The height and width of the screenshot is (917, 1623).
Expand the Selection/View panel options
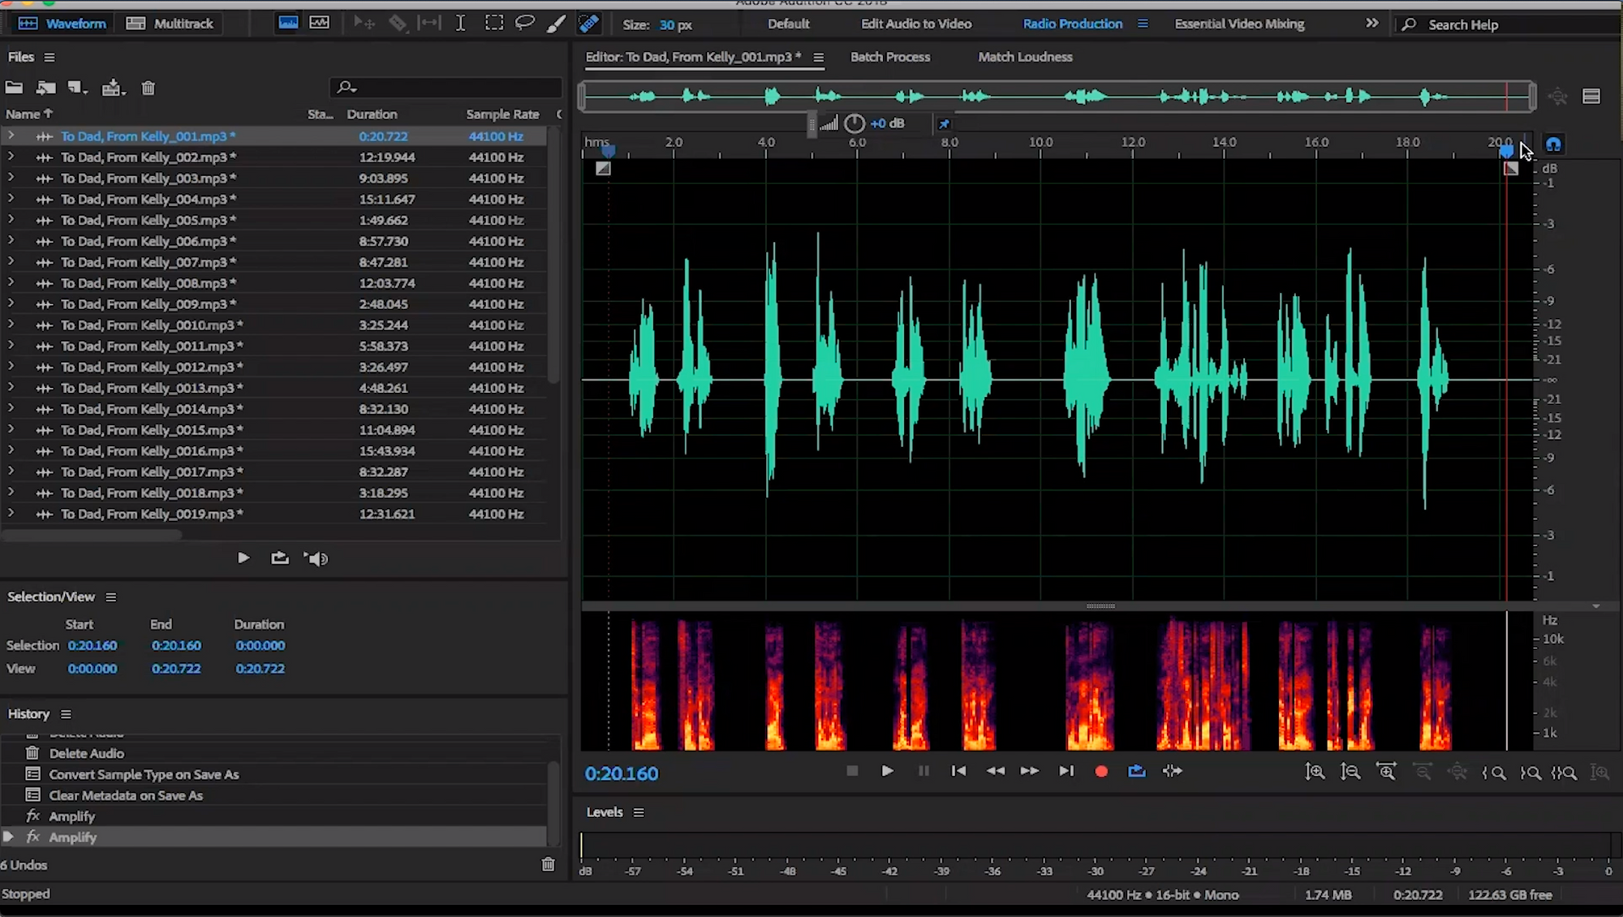pos(110,596)
